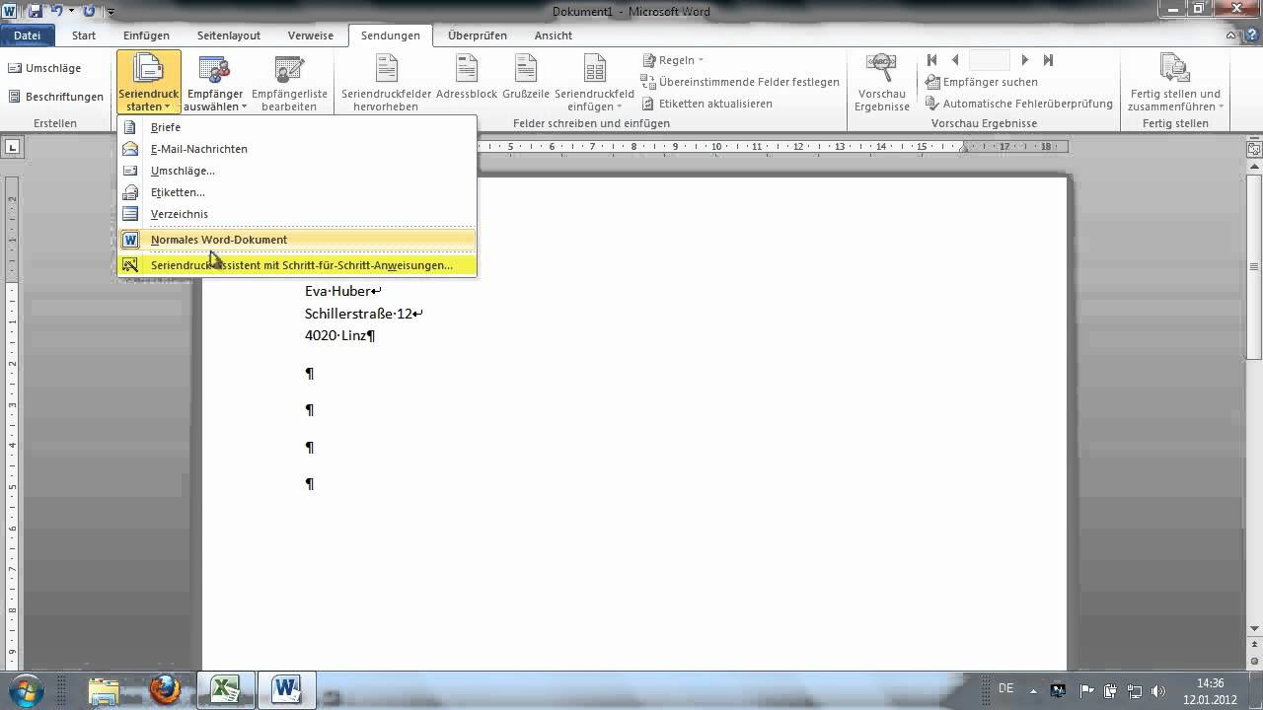Switch to the Start tab
Screen dimensions: 1263x710
84,35
